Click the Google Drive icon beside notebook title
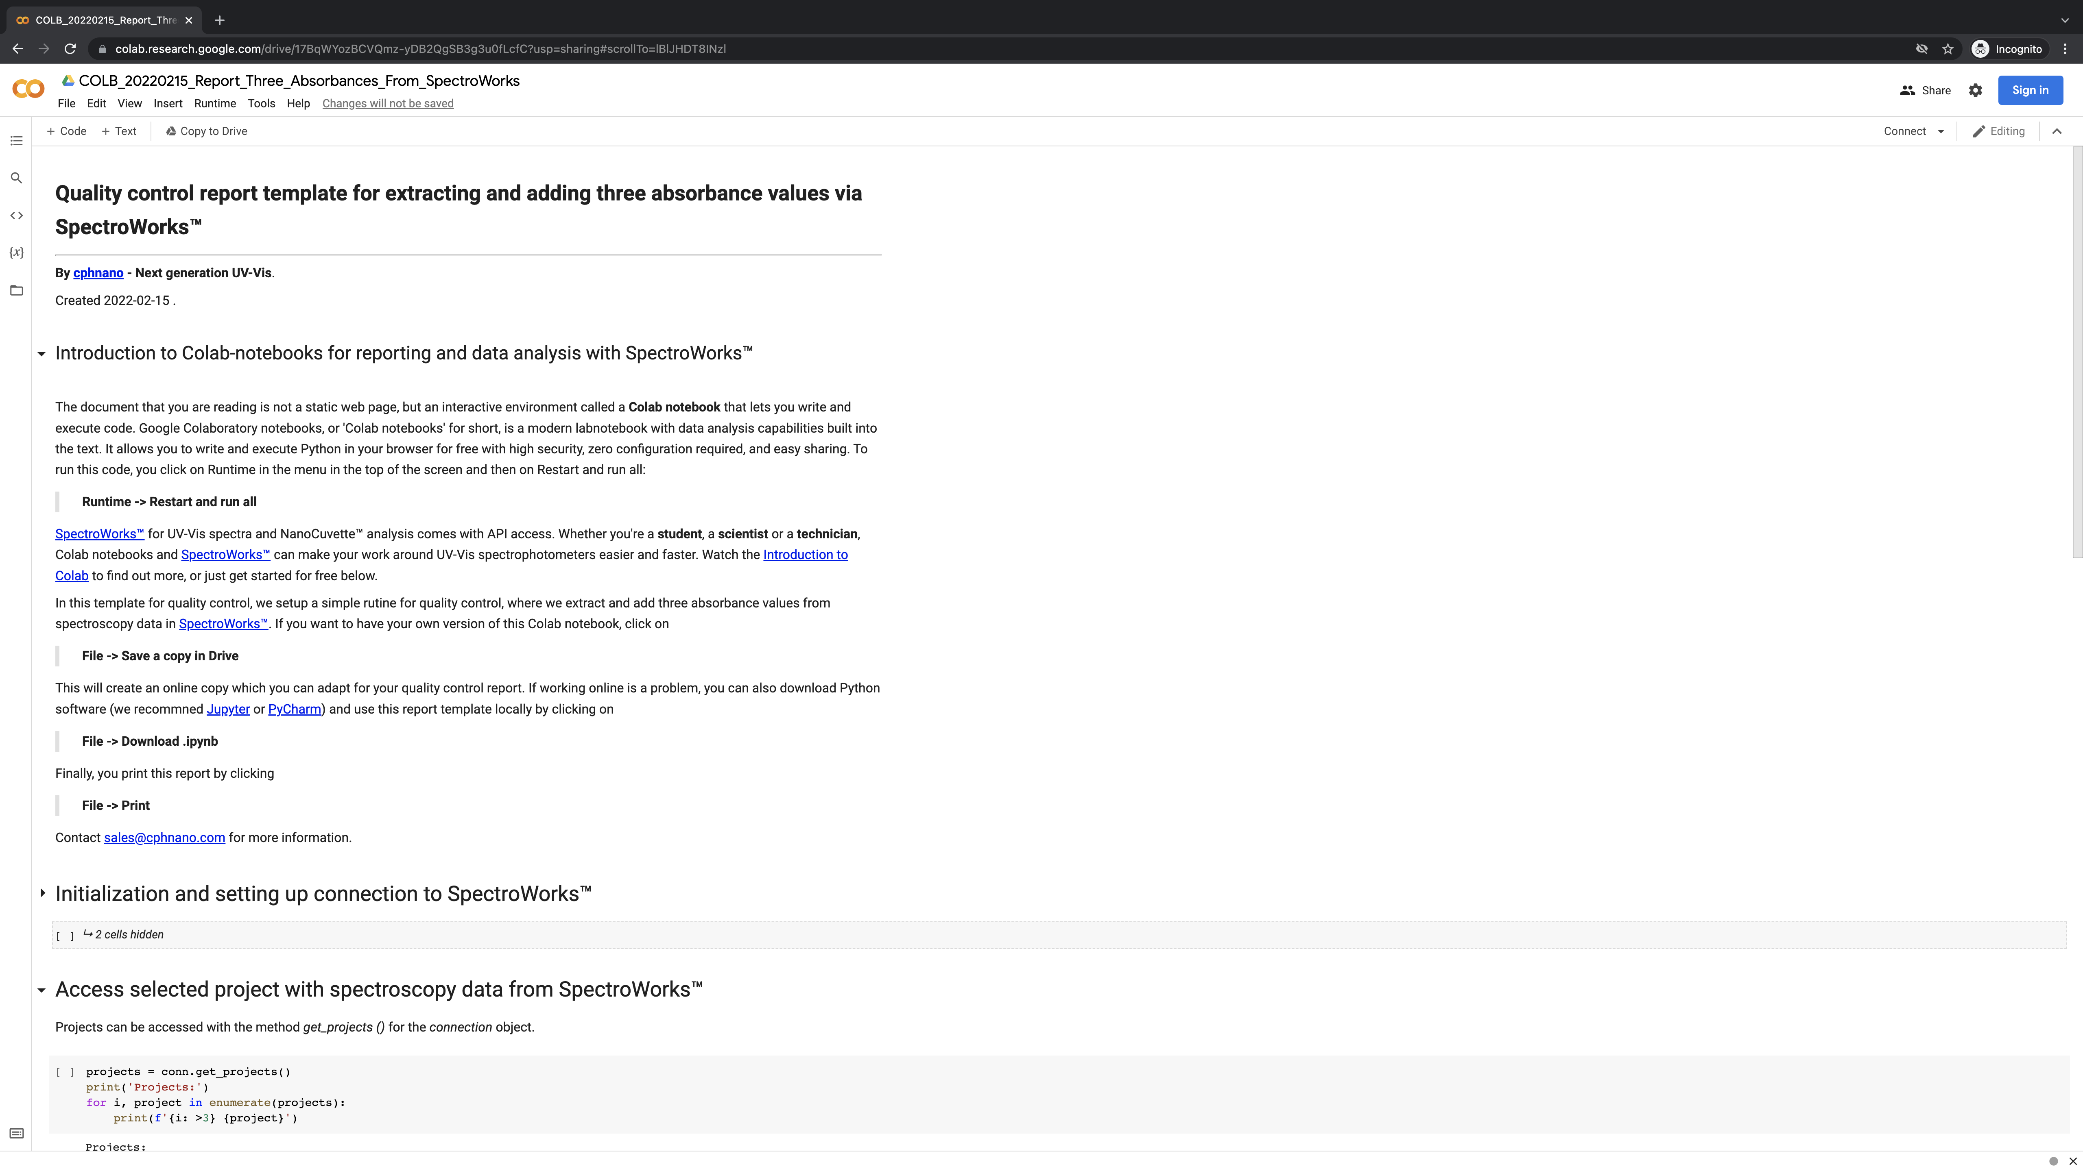This screenshot has width=2083, height=1171. coord(69,81)
